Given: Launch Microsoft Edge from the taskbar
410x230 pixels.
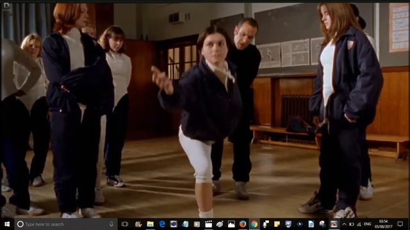Looking at the screenshot, I should click(162, 224).
